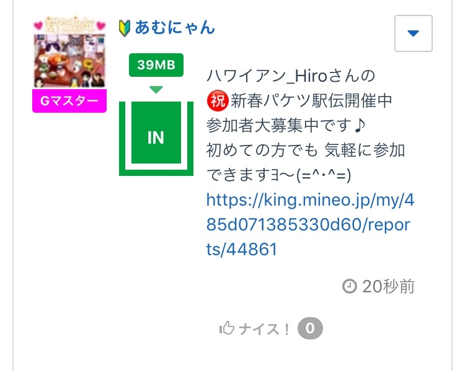The width and height of the screenshot is (465, 371).
Task: Click the green beginner leaf icon
Action: [125, 28]
